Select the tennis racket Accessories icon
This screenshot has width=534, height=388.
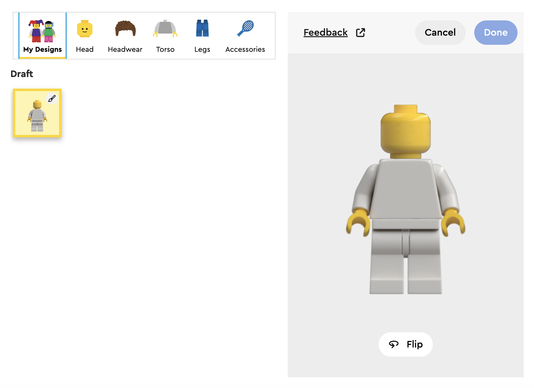246,28
